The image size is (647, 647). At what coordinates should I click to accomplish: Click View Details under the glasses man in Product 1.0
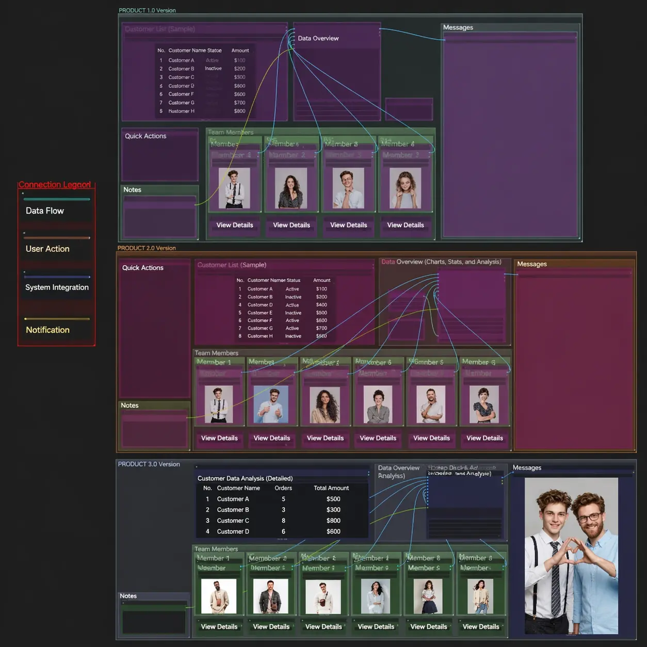point(349,225)
